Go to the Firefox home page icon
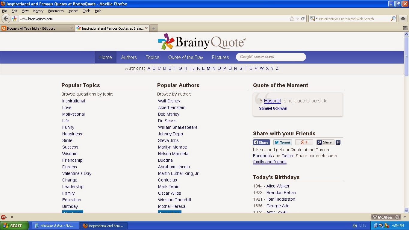This screenshot has width=409, height=230. pos(403,19)
